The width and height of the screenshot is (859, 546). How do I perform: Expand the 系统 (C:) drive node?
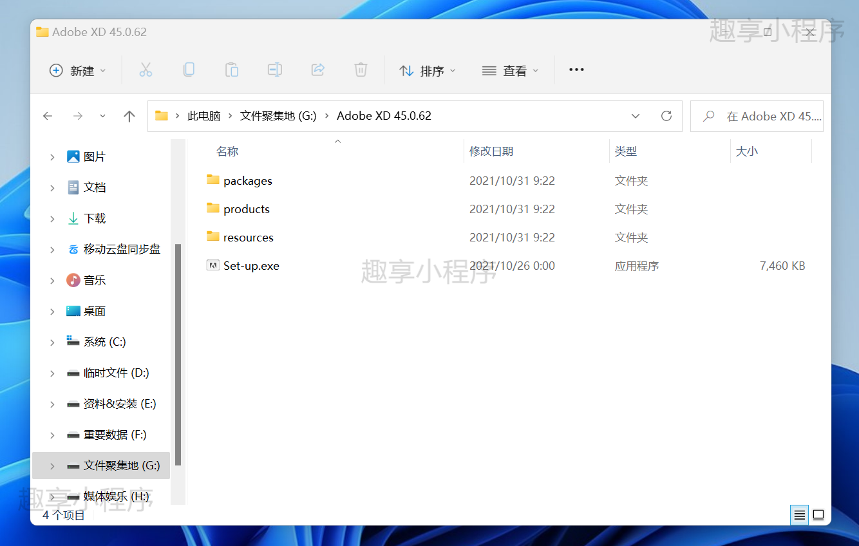pyautogui.click(x=52, y=343)
